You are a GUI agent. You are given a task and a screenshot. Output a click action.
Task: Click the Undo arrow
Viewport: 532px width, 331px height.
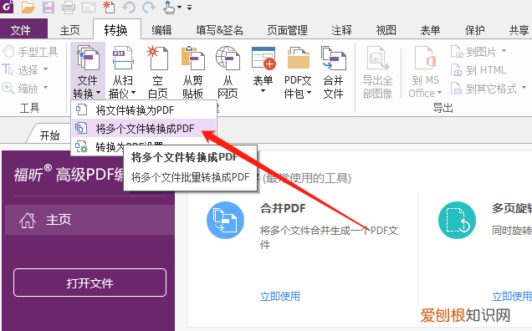(x=129, y=7)
